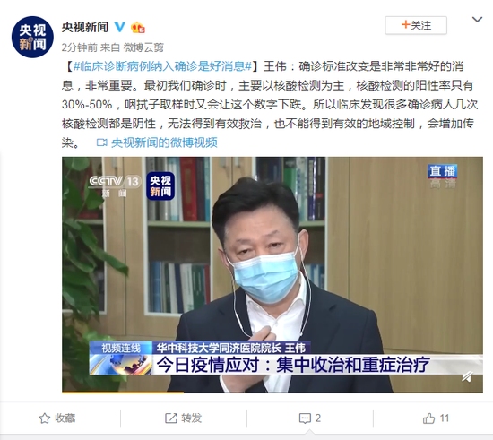
Task: Play the Wang Wei interview video thumbnail
Action: 272,275
